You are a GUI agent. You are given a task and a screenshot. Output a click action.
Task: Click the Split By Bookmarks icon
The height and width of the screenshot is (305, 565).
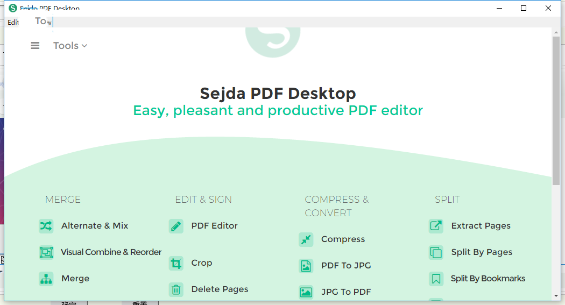click(436, 279)
